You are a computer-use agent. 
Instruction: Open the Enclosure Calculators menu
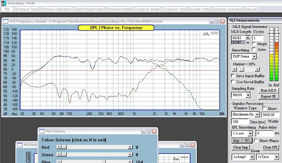pos(56,9)
